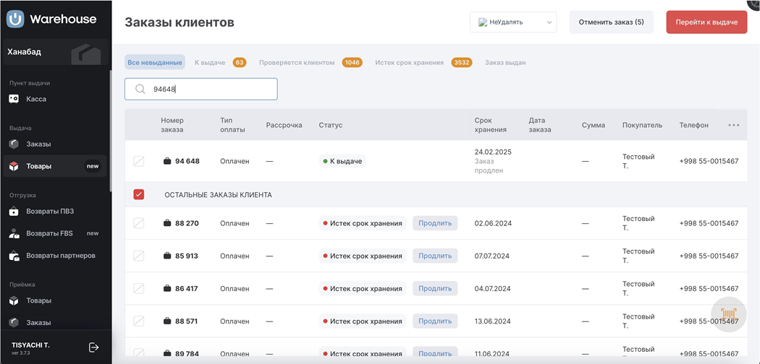
Task: Click the Возвраты партнеров sidebar icon
Action: [14, 256]
